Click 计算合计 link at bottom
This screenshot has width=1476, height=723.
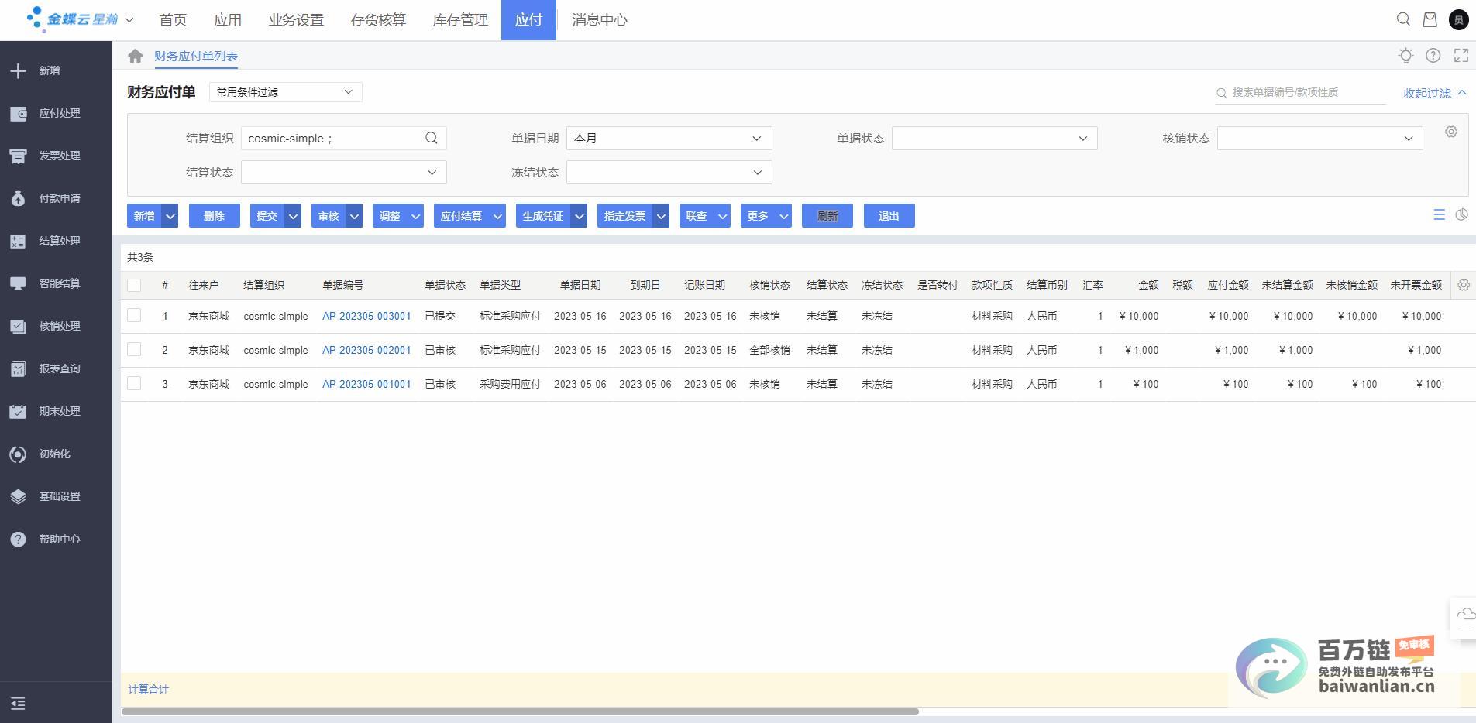(x=148, y=689)
